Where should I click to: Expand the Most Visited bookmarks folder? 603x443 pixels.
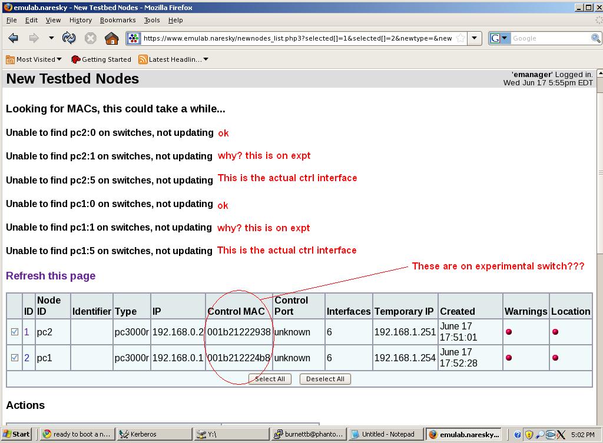(34, 59)
